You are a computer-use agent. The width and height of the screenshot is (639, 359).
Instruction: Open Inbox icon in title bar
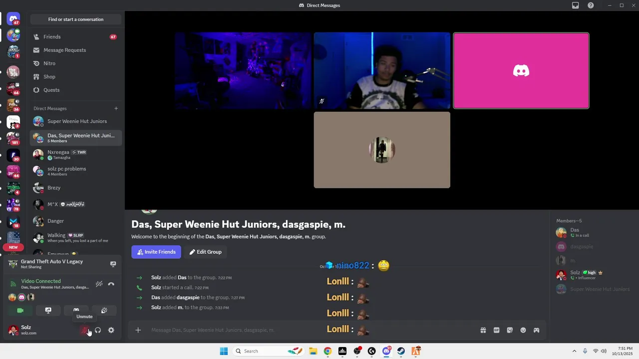(x=576, y=5)
